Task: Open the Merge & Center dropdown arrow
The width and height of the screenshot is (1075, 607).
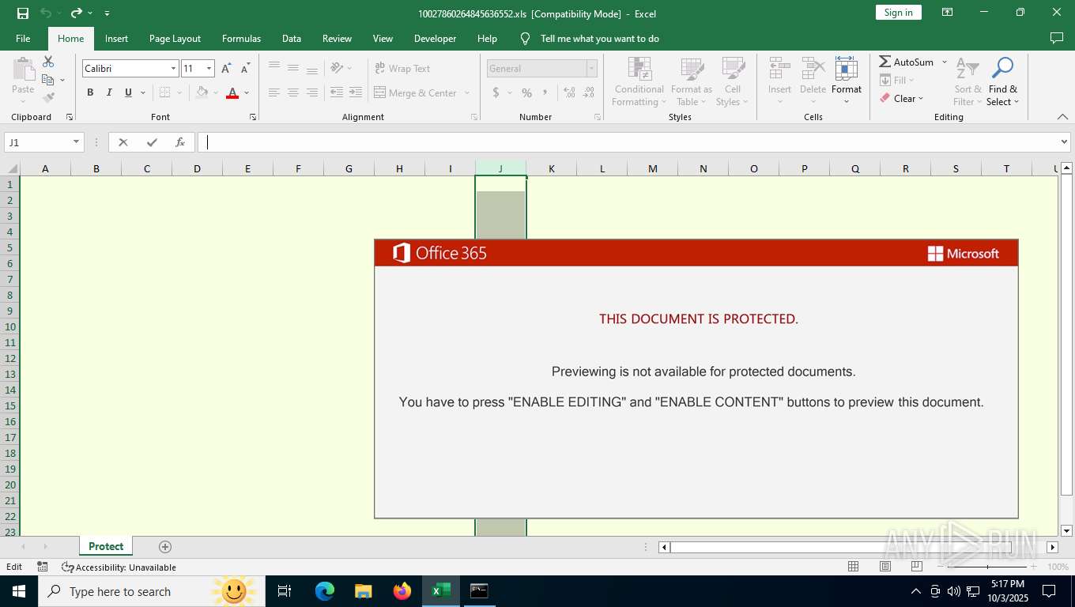Action: tap(467, 92)
